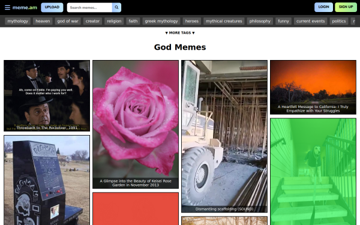Select the creator tag
The width and height of the screenshot is (360, 225).
pyautogui.click(x=92, y=21)
